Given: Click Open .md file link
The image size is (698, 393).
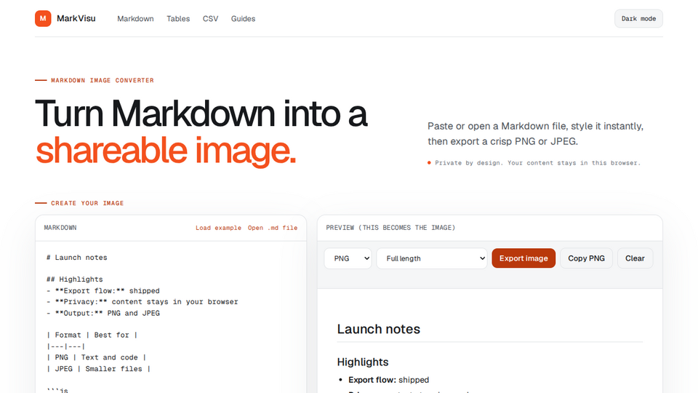Looking at the screenshot, I should click(273, 228).
